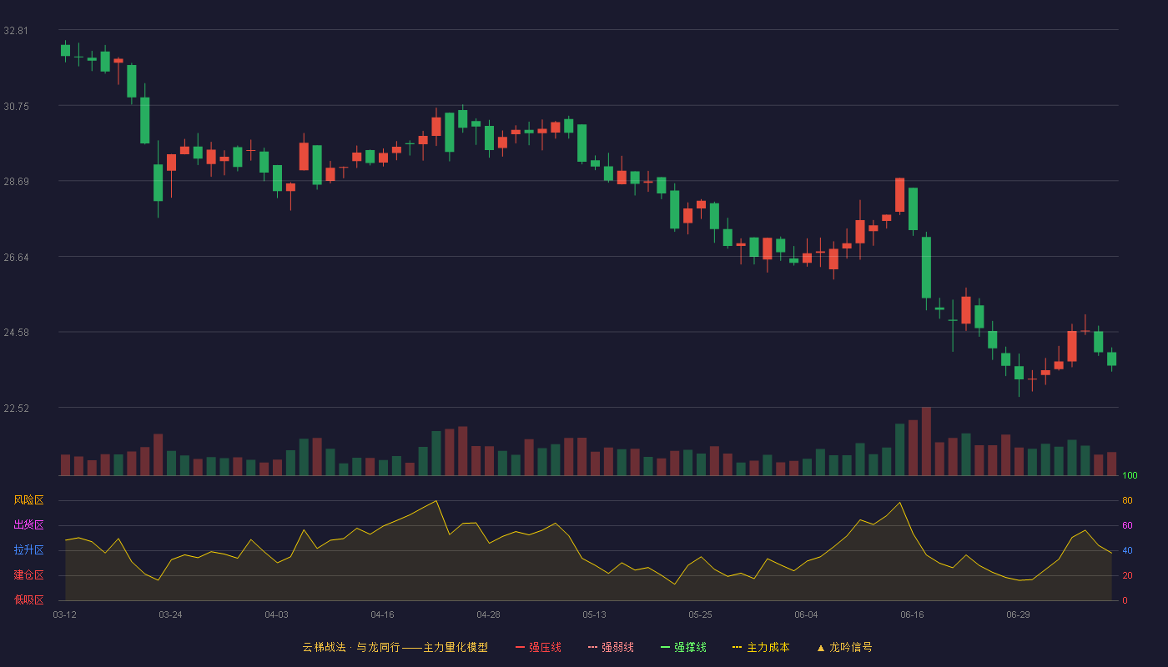Select the 拉升区 zone label

28,550
